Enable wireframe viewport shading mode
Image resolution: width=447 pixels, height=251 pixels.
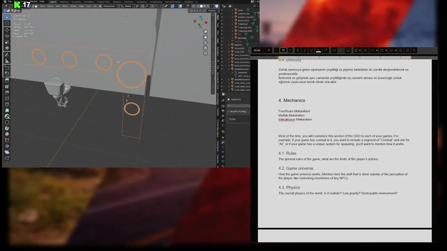pos(198,6)
